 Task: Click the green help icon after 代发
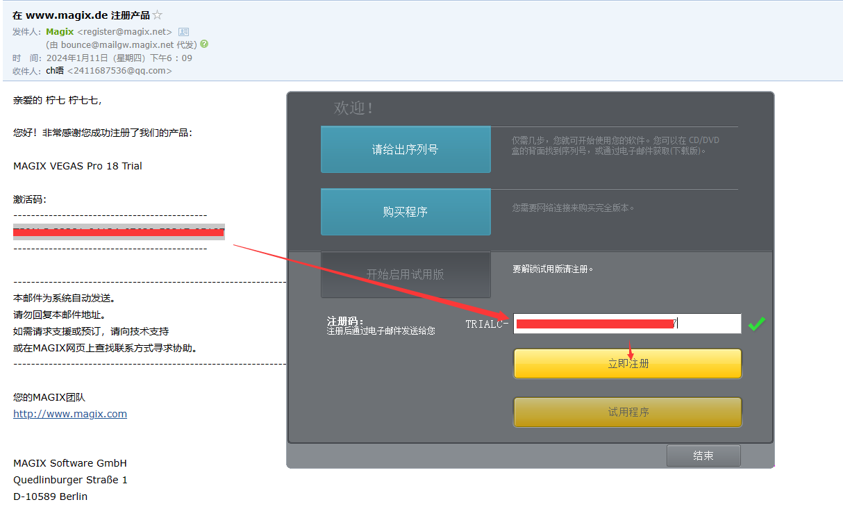point(204,44)
